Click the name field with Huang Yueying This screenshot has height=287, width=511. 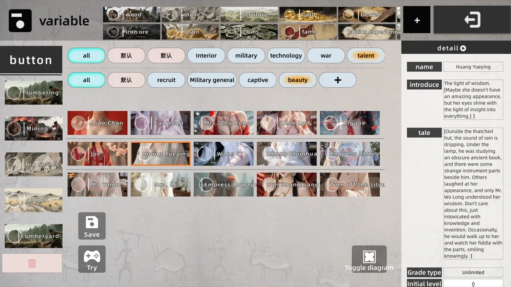[x=473, y=67]
